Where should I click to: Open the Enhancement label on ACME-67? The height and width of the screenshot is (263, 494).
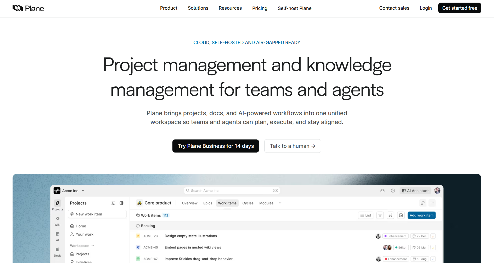click(x=396, y=259)
